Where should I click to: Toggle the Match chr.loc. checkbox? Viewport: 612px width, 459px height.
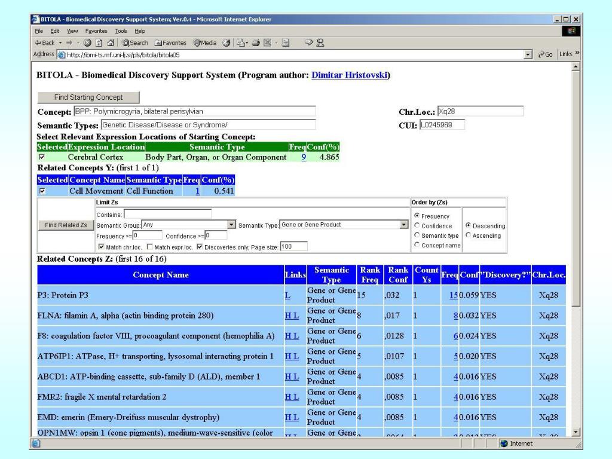[x=102, y=247]
